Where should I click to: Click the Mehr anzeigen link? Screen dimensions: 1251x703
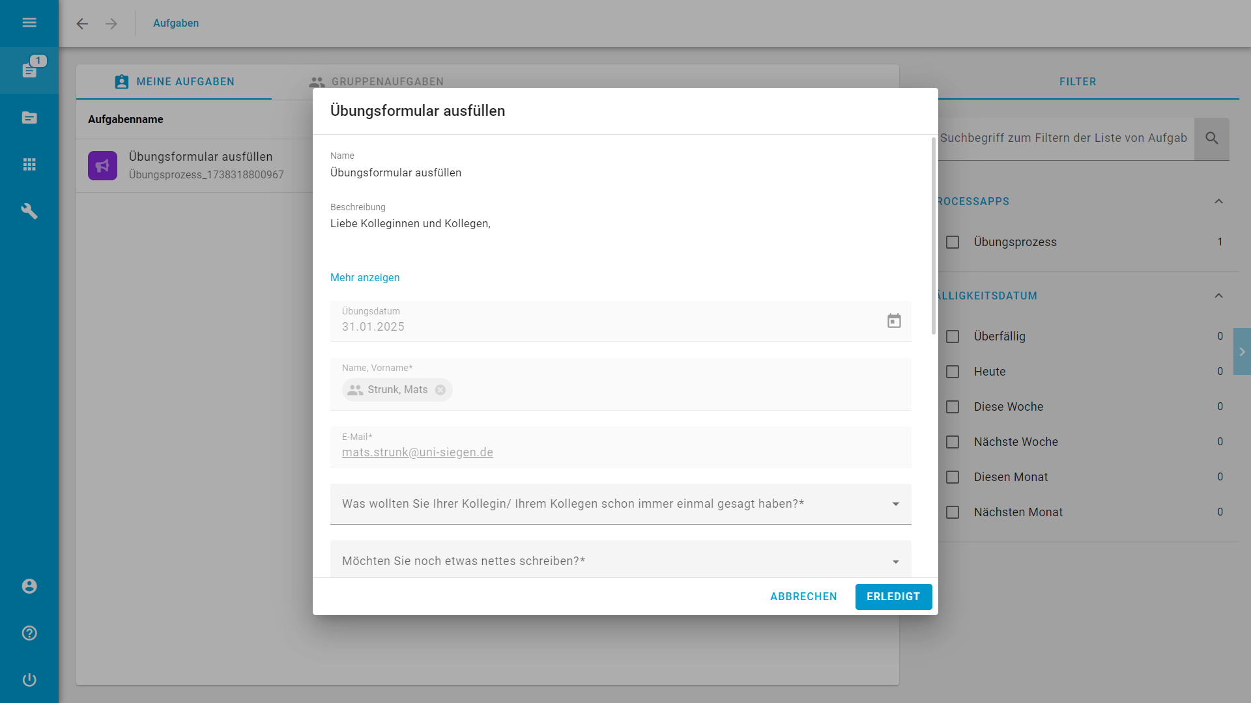(365, 278)
